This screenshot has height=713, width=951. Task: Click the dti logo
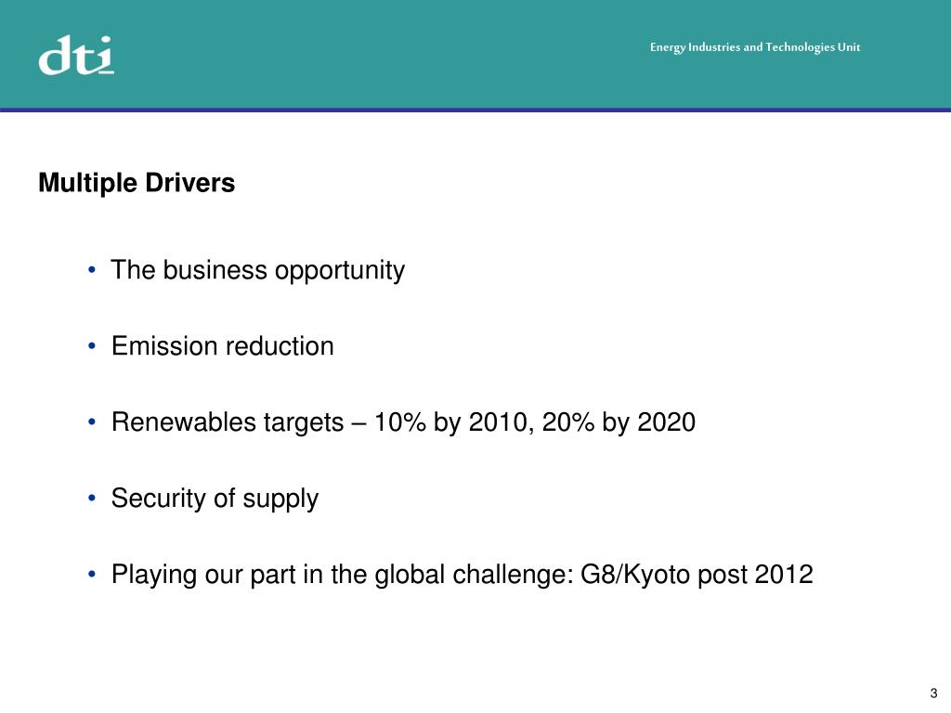click(76, 55)
